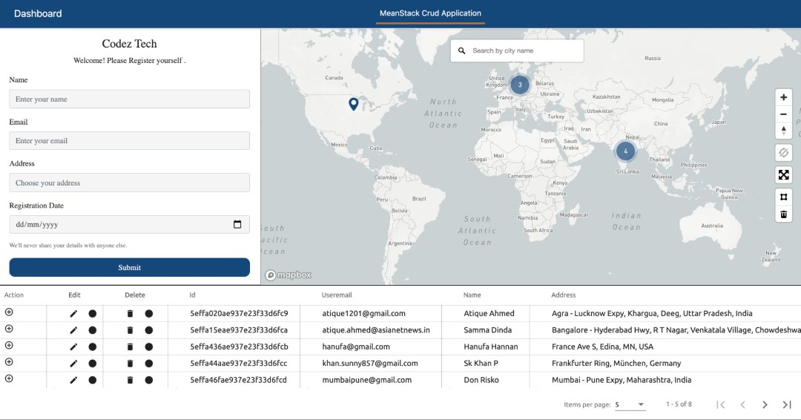Zoom in on the map
Screen dimensions: 801x420
pos(783,97)
